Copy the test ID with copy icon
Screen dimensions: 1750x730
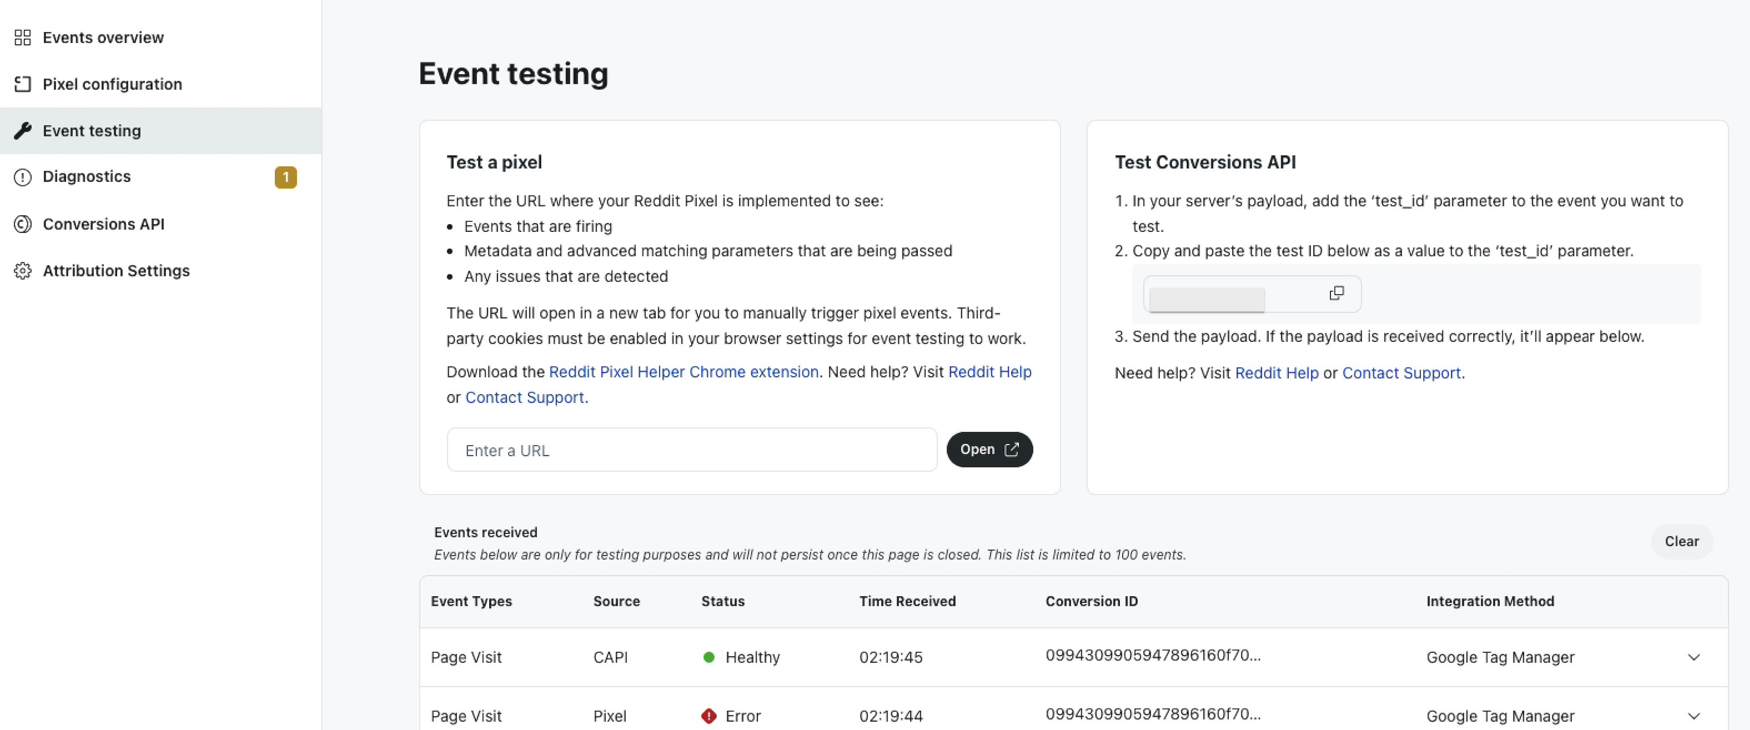click(x=1336, y=293)
